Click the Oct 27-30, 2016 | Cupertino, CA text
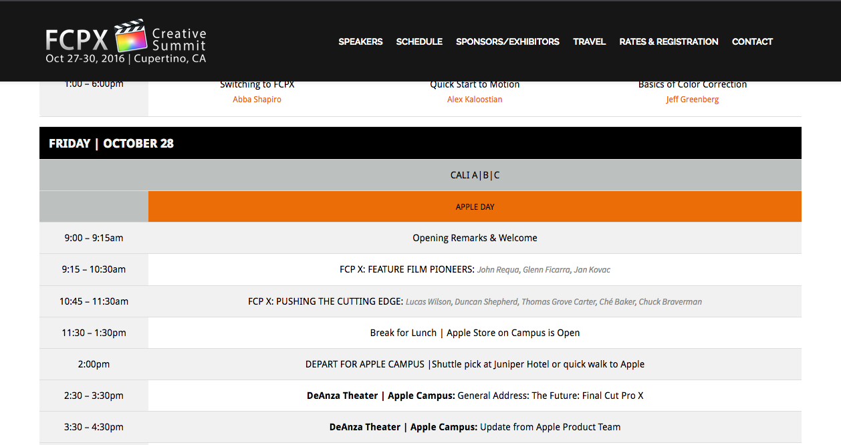 [126, 59]
